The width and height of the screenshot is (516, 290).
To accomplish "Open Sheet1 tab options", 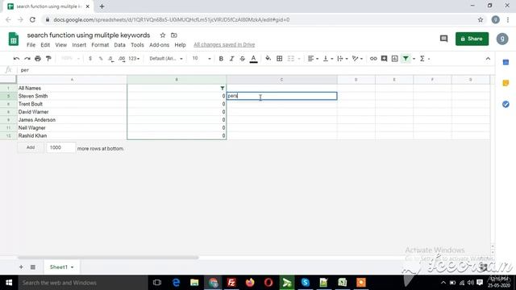I will tap(72, 267).
